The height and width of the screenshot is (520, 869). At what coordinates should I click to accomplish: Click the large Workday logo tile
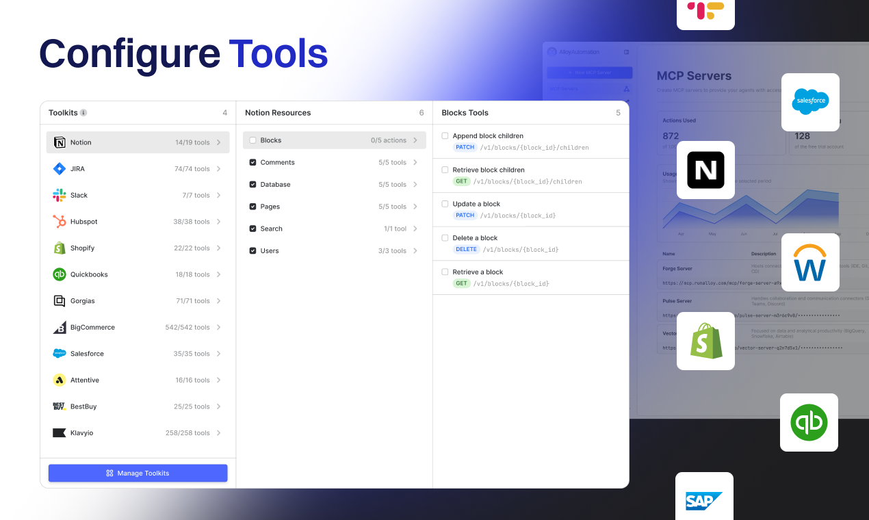pyautogui.click(x=809, y=263)
